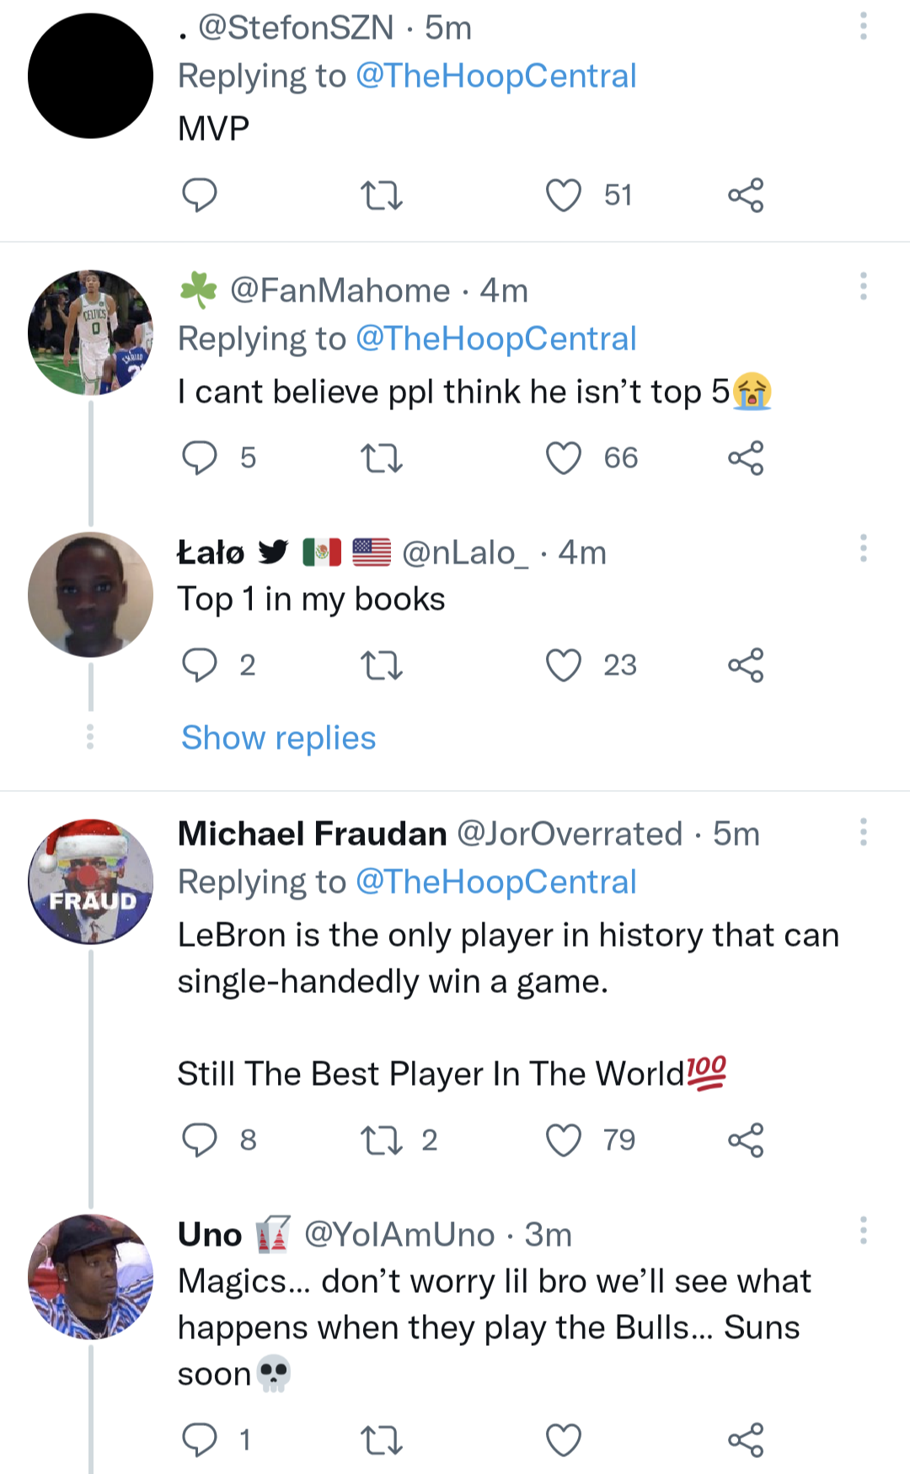Like the "MVP" tweet by @StefonSZN
Screen dimensions: 910x1474
pyautogui.click(x=564, y=195)
